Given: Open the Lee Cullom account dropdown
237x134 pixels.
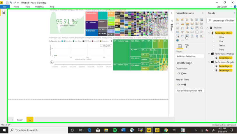Looking at the screenshot, I should point(231,7).
